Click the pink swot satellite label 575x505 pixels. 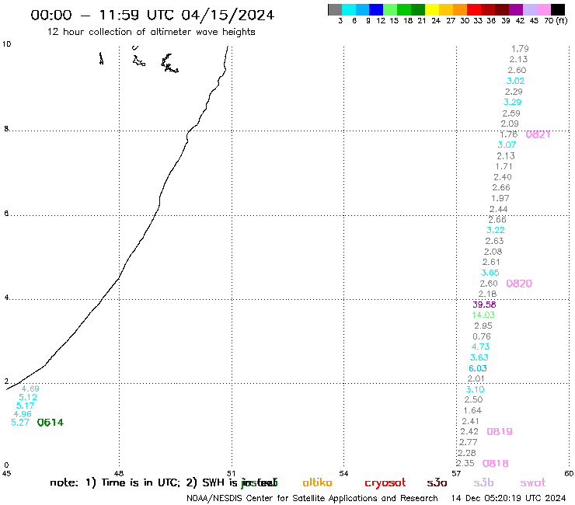coord(533,483)
